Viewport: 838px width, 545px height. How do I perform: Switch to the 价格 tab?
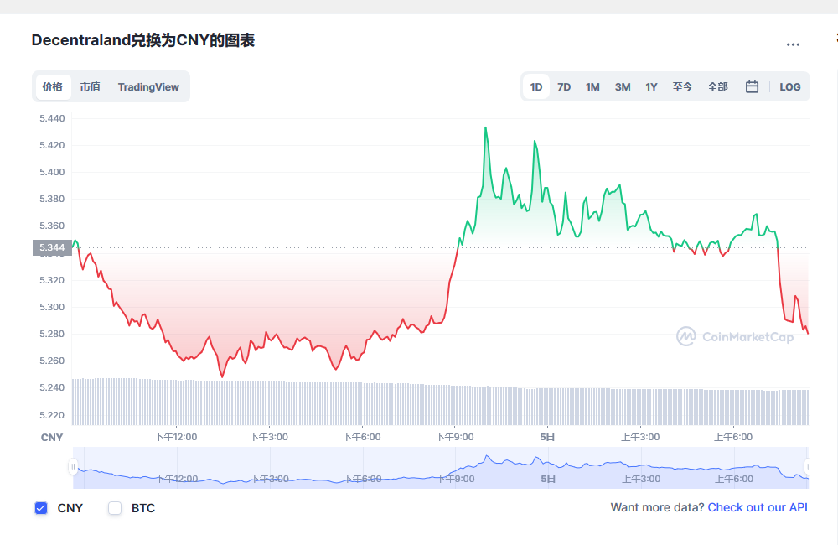pos(53,86)
